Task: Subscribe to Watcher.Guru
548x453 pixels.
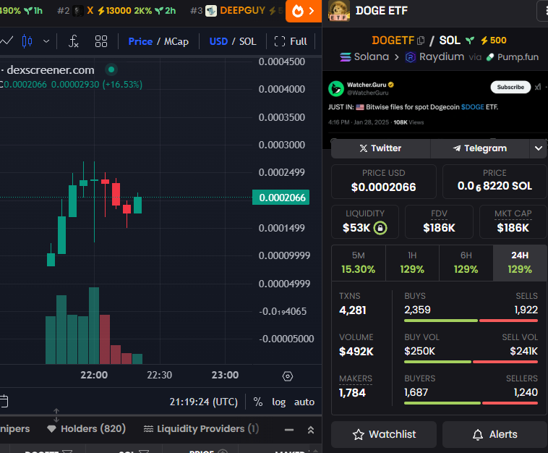Action: click(x=510, y=87)
